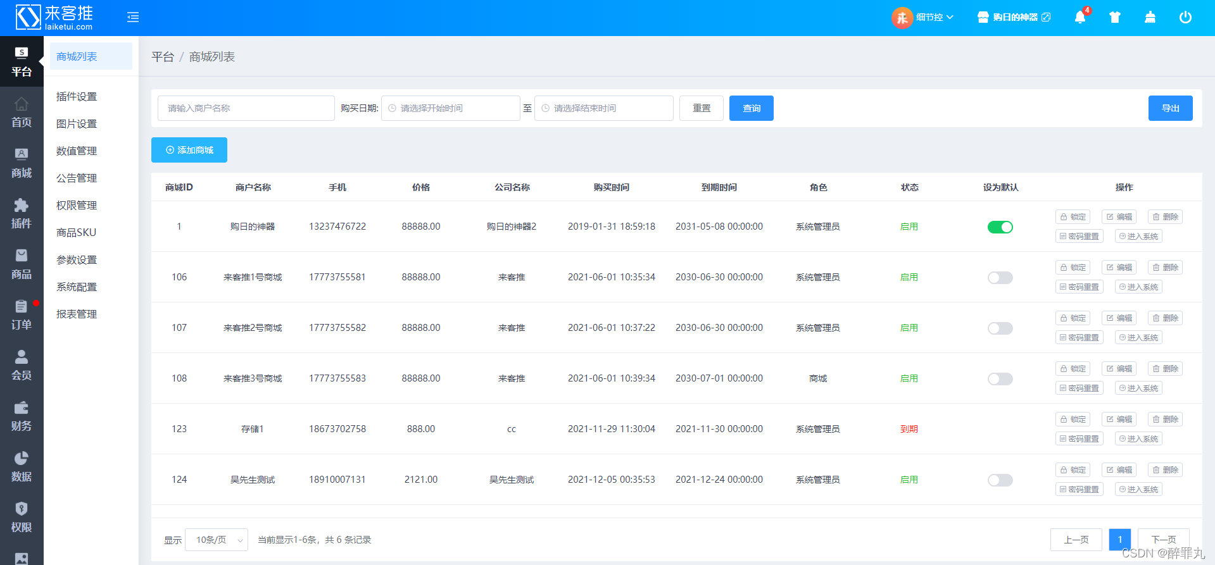The height and width of the screenshot is (565, 1215).
Task: Click 进入系统 for the 来客推3号商城 row
Action: [1138, 388]
